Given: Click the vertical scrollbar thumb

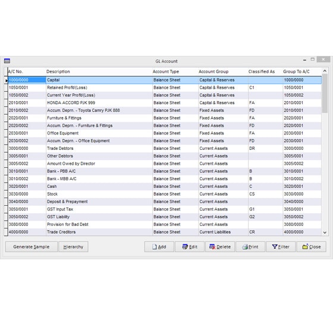Looking at the screenshot, I should coord(325,93).
